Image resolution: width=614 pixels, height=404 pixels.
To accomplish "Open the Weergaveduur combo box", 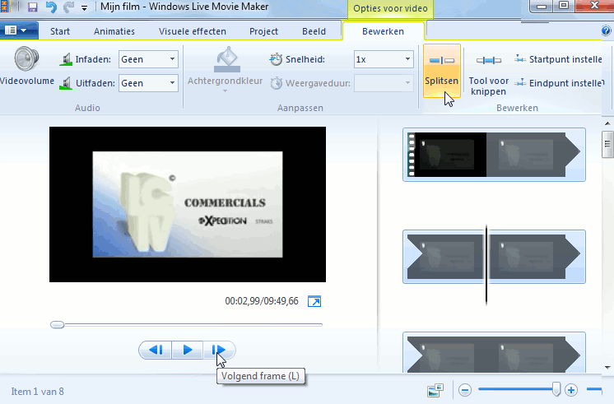I will coord(384,83).
